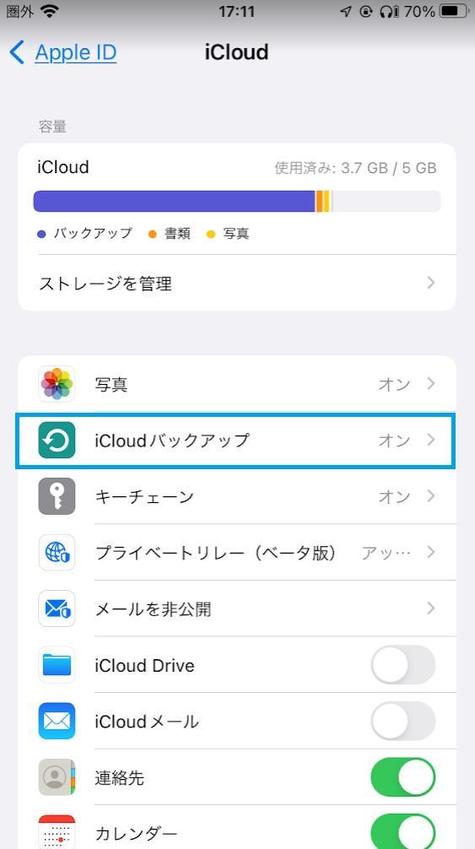Screen dimensions: 475x849
Task: Tap the Hide My Email envelope icon
Action: tap(57, 609)
